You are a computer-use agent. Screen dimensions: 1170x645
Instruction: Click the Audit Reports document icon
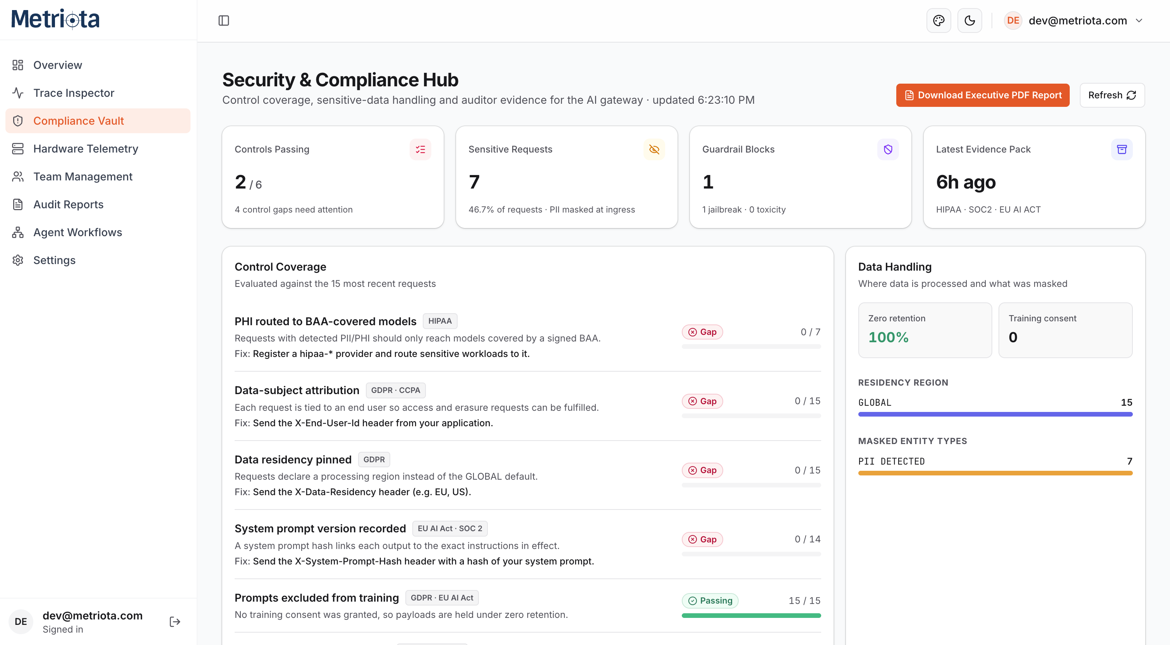[18, 204]
